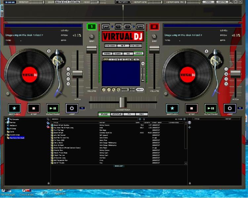Switch to the FX tab
This screenshot has height=198, width=248.
pyautogui.click(x=129, y=114)
